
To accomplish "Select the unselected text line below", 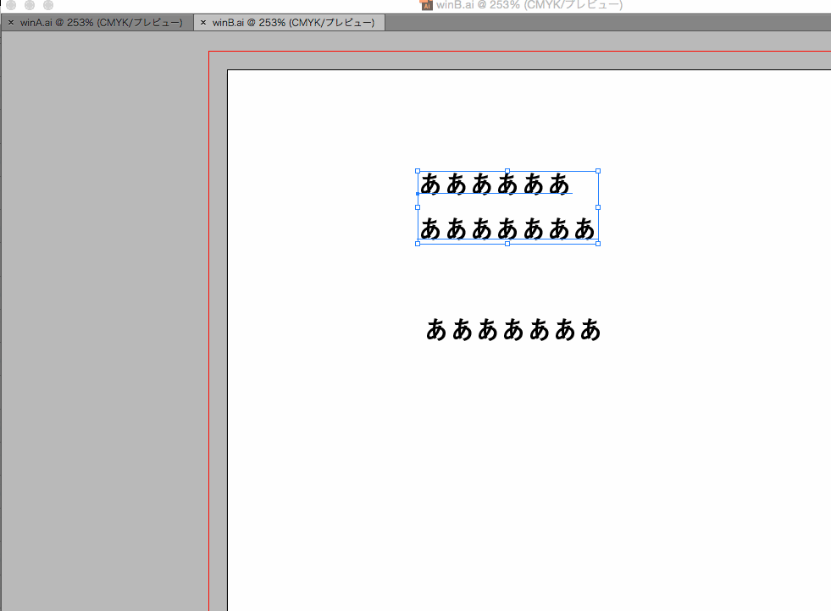I will click(x=513, y=329).
